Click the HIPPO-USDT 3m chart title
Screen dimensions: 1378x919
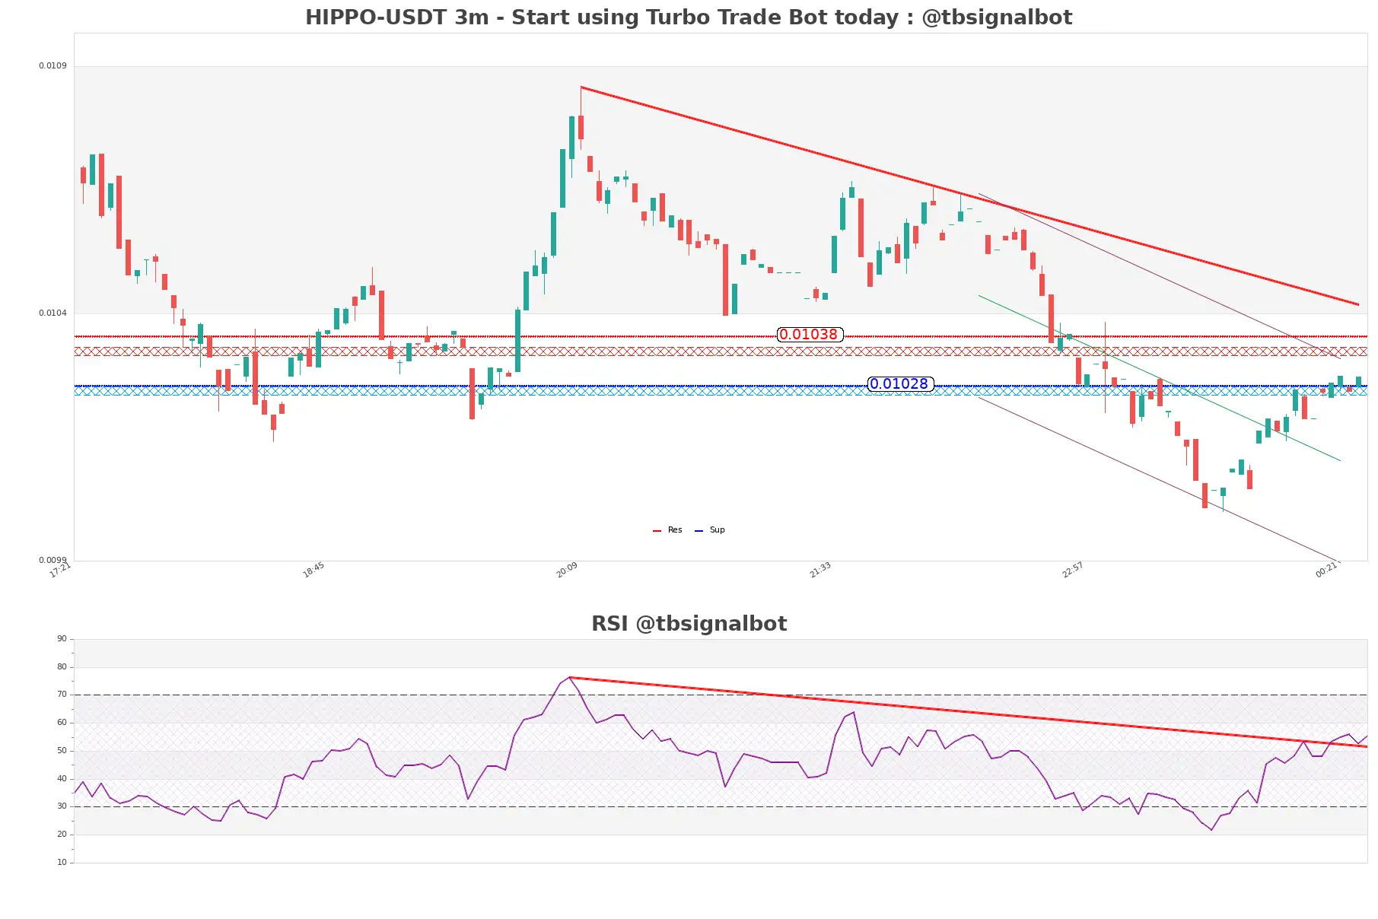(689, 17)
